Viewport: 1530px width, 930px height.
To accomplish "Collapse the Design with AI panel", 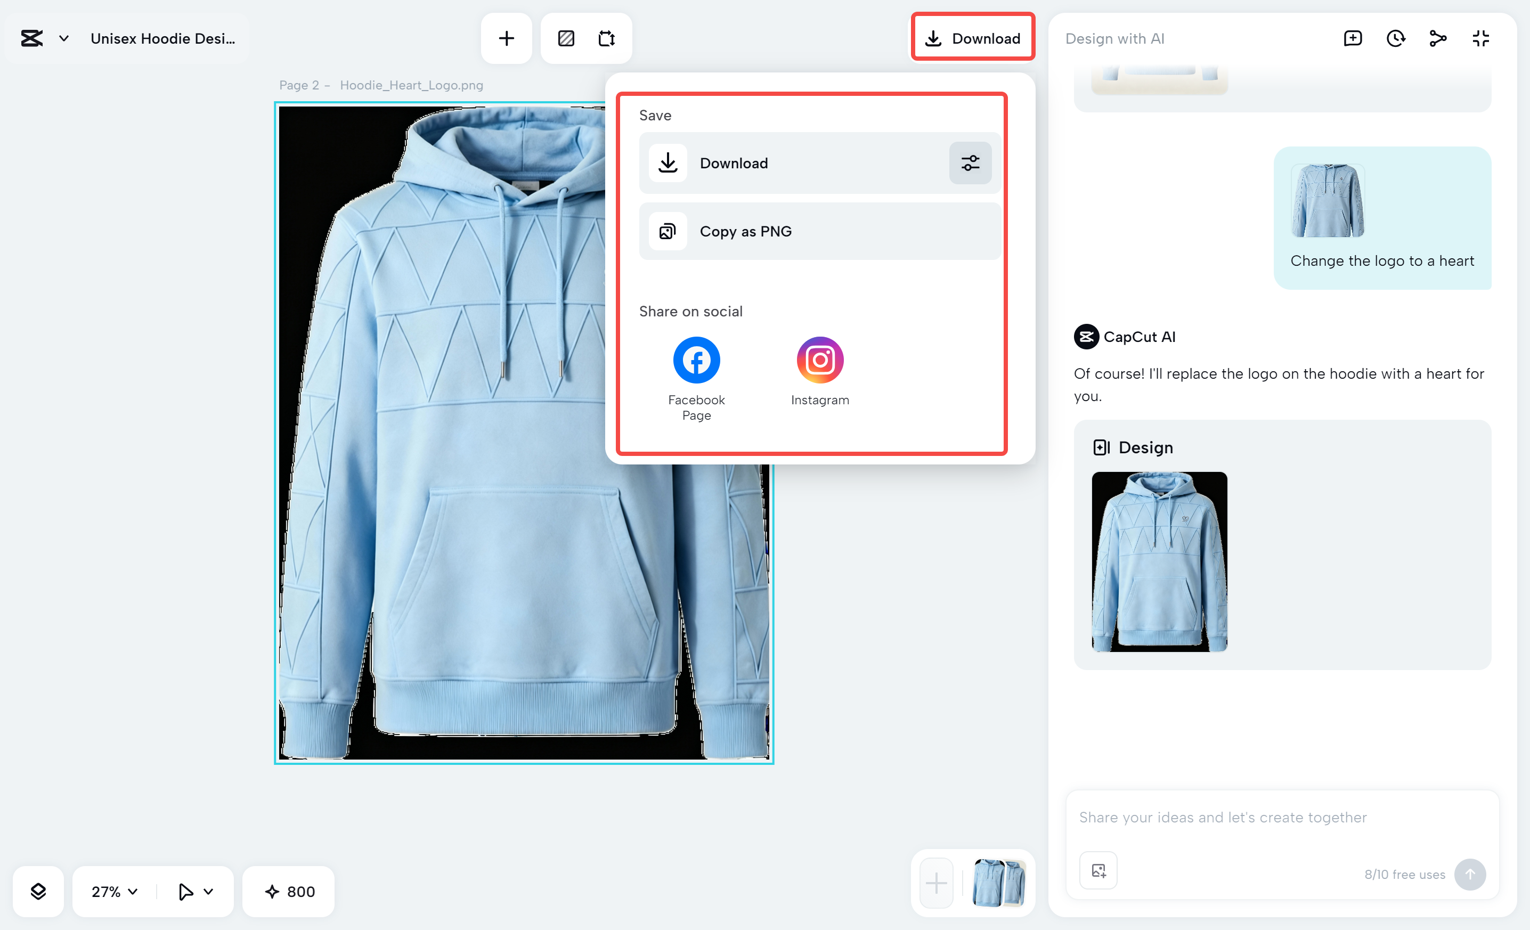I will [1480, 38].
